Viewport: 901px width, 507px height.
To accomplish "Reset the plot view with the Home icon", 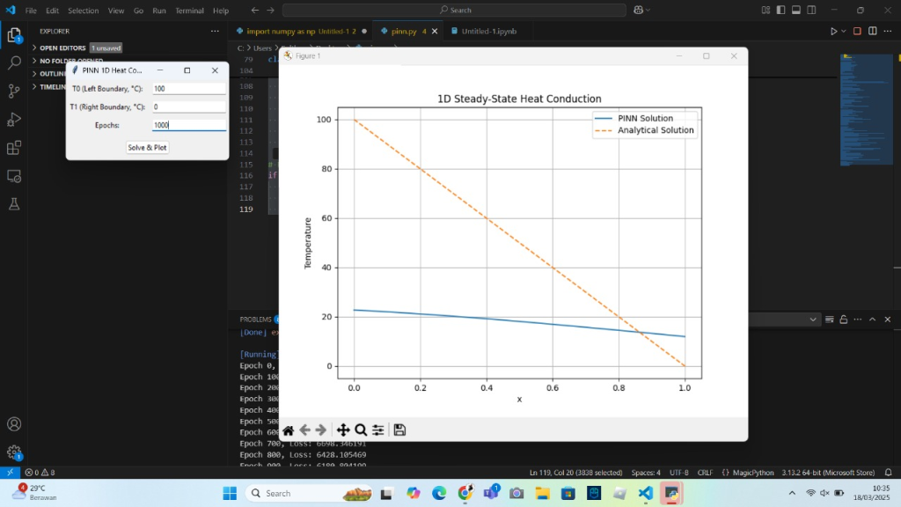I will pyautogui.click(x=288, y=430).
